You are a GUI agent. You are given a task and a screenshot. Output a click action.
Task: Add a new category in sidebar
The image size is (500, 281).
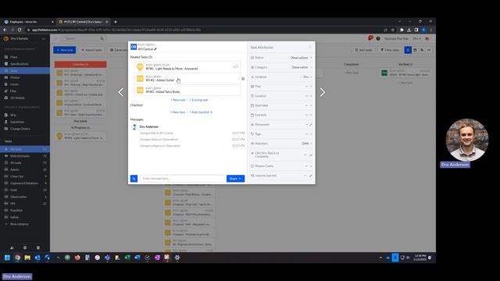[x=19, y=224]
